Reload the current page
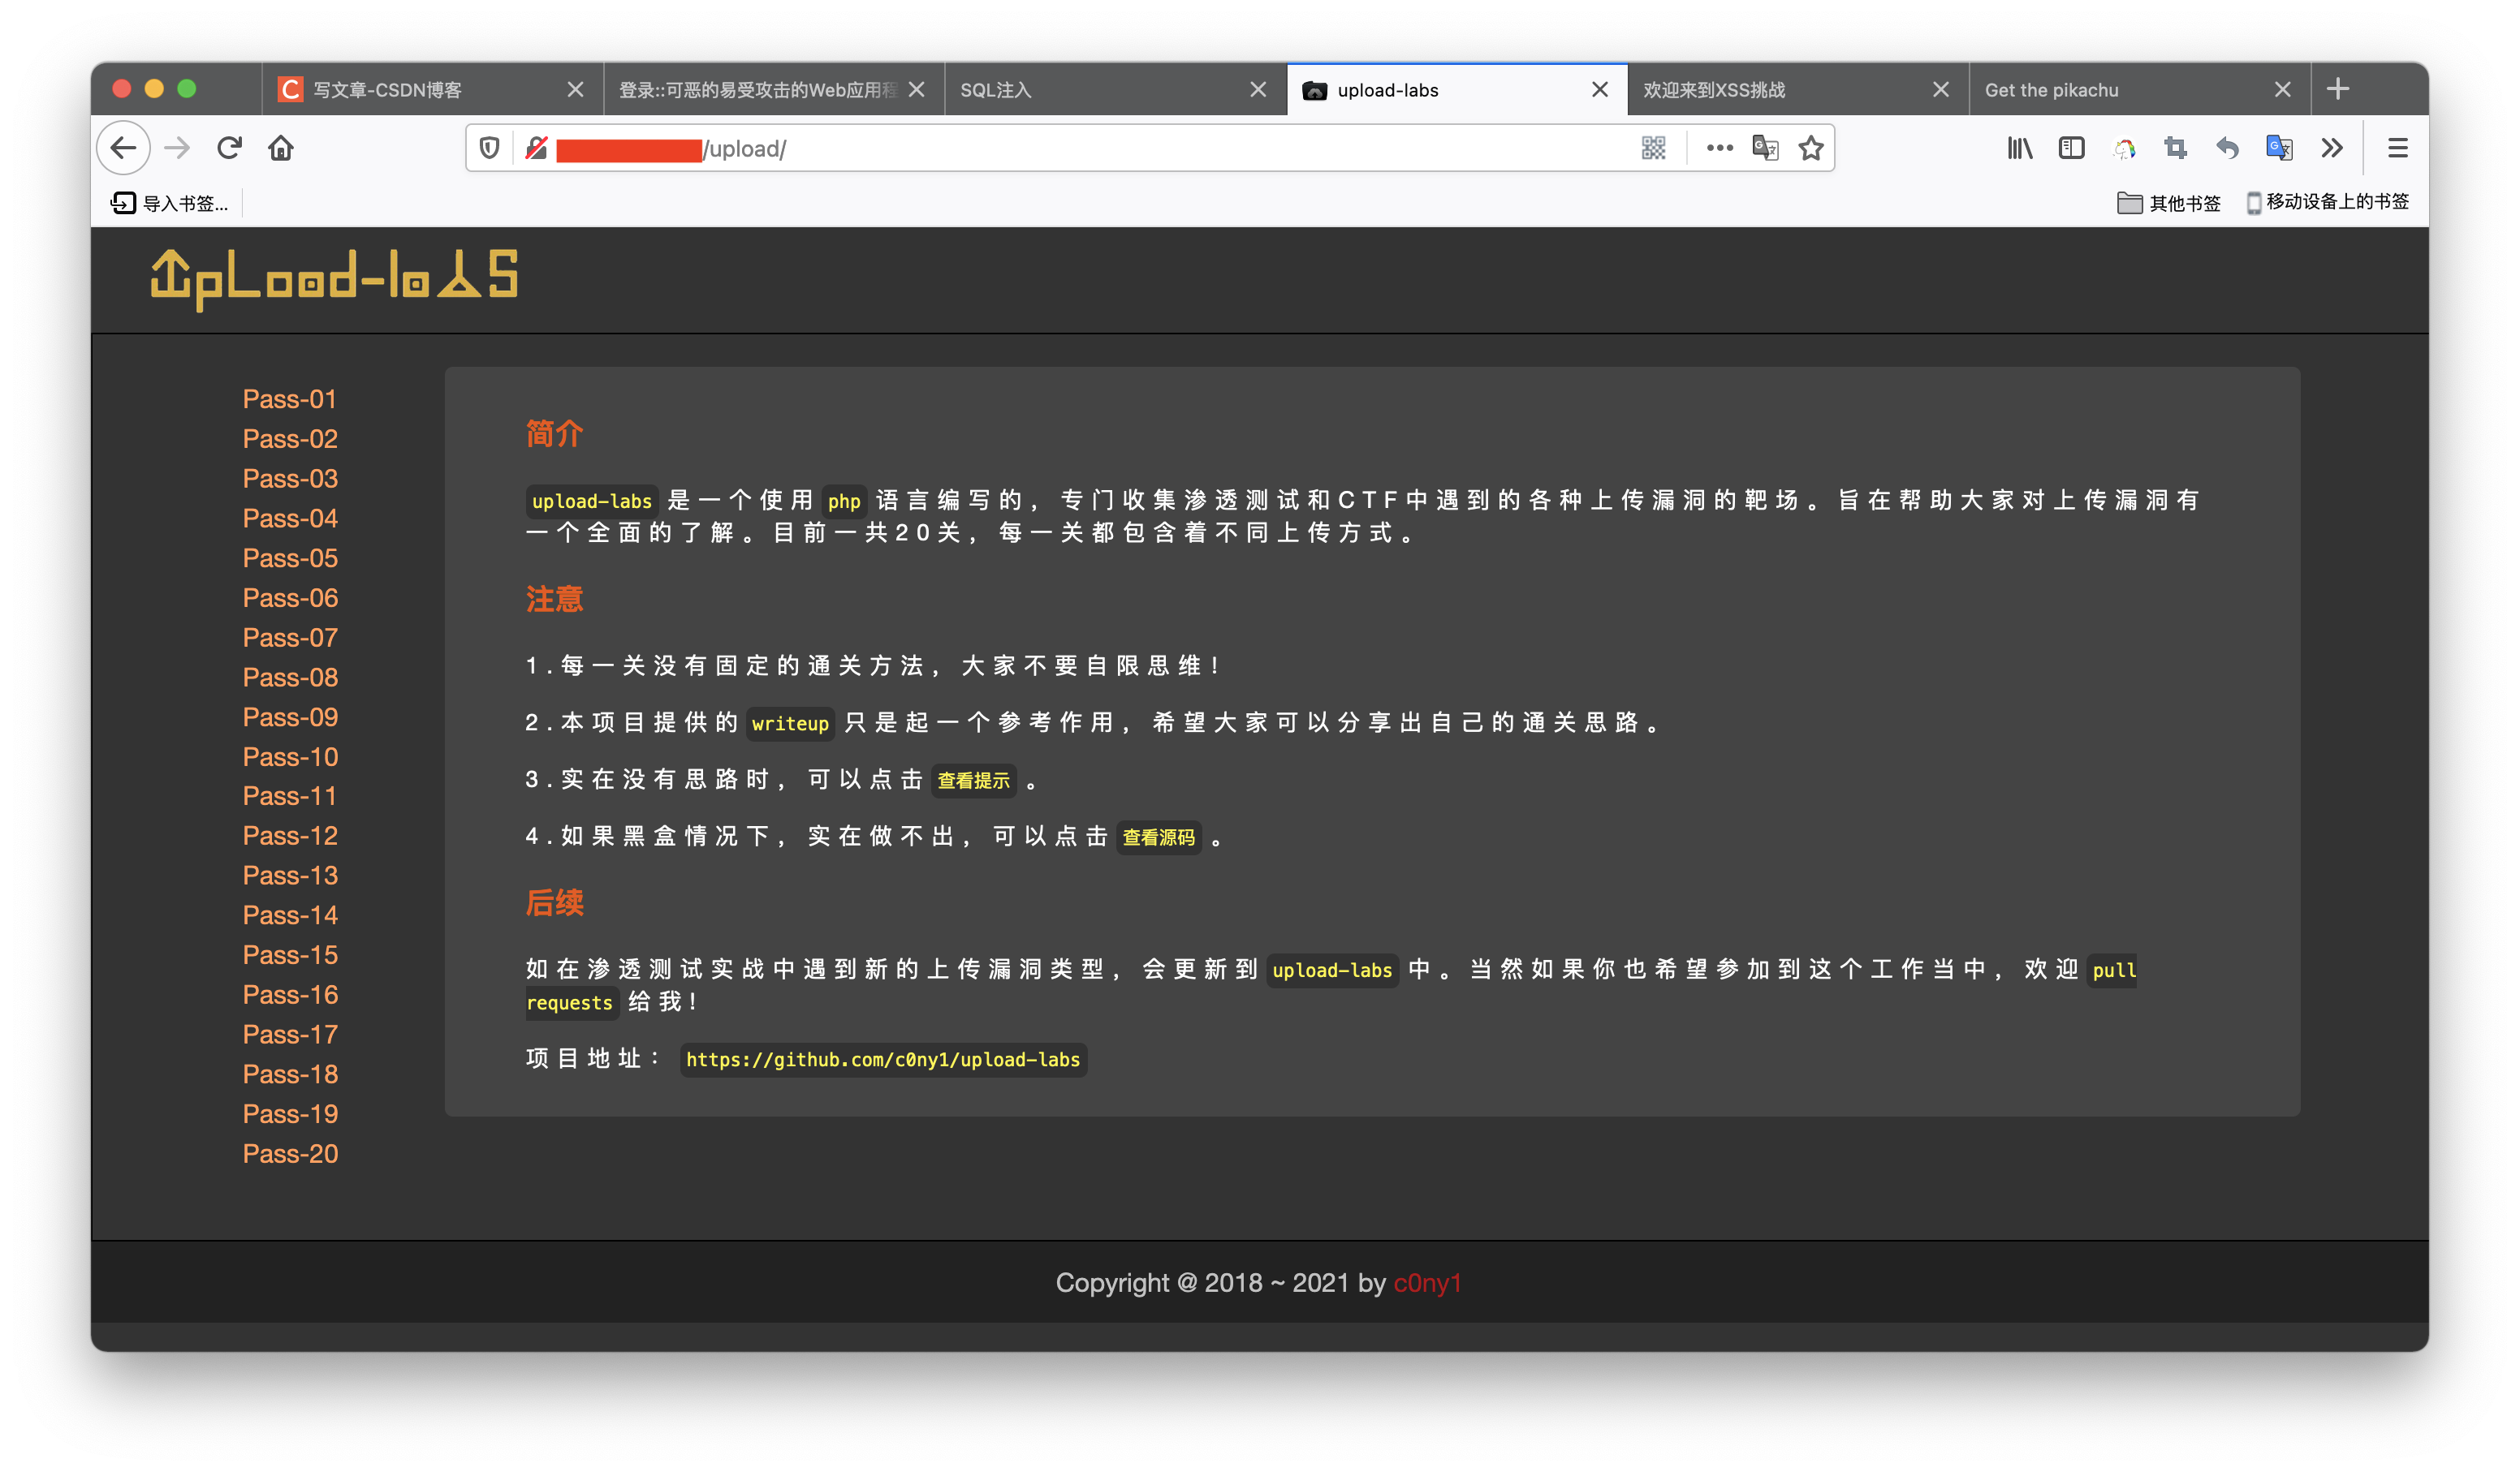 (229, 147)
